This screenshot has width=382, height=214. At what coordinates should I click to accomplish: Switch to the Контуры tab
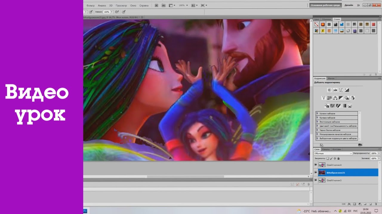337,149
